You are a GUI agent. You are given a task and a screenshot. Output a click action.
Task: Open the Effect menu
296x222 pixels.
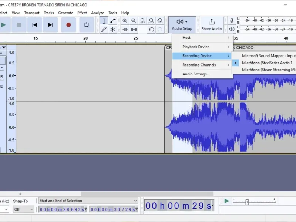(82, 13)
